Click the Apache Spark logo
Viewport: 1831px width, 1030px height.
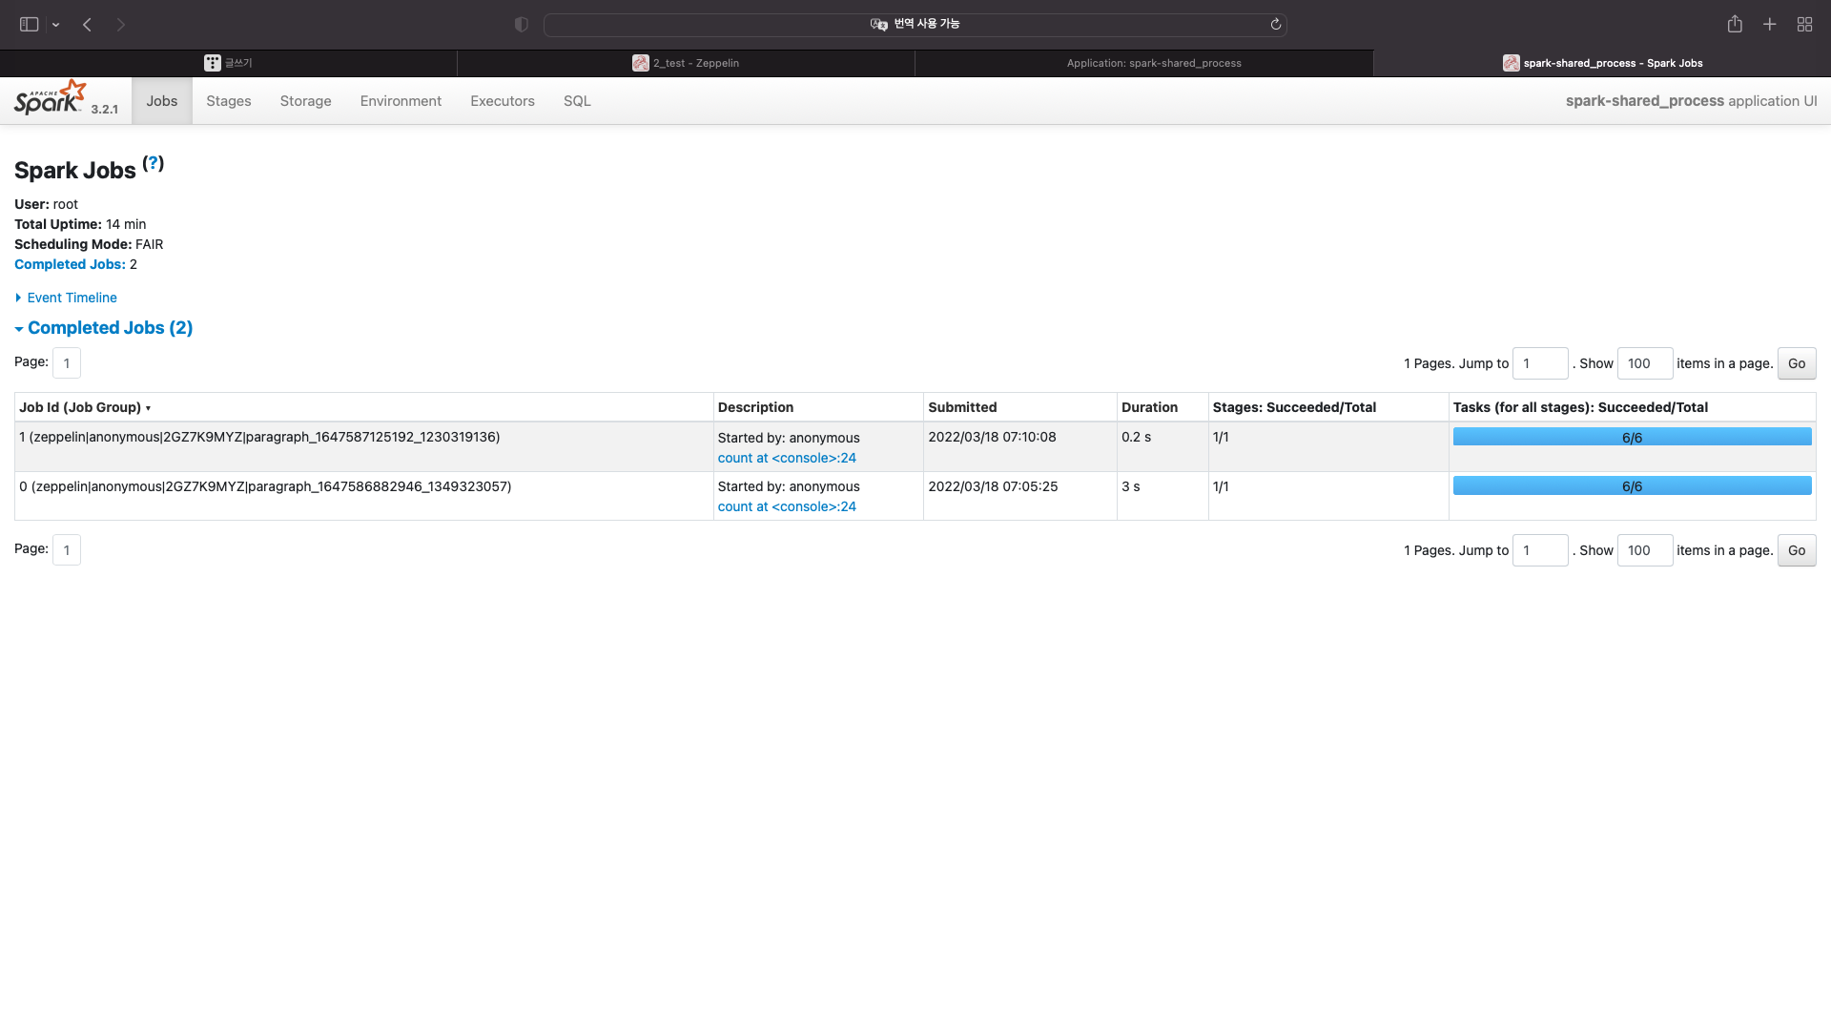click(x=50, y=98)
